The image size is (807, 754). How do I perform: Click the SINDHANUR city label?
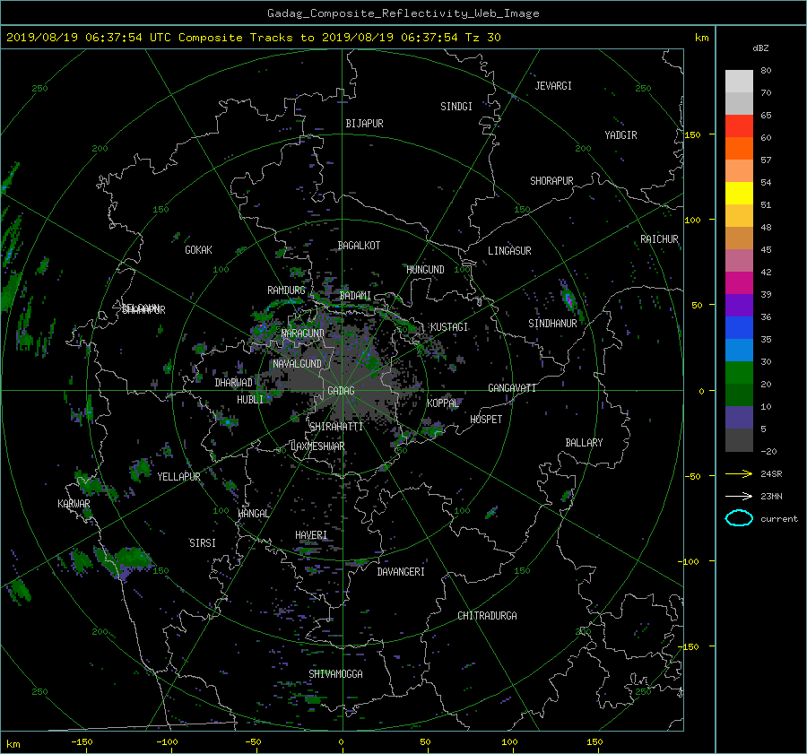pos(552,324)
